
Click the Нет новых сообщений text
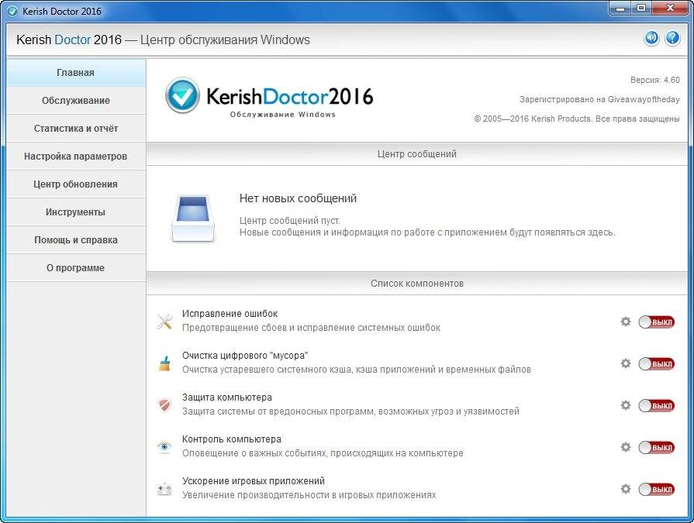click(x=298, y=198)
